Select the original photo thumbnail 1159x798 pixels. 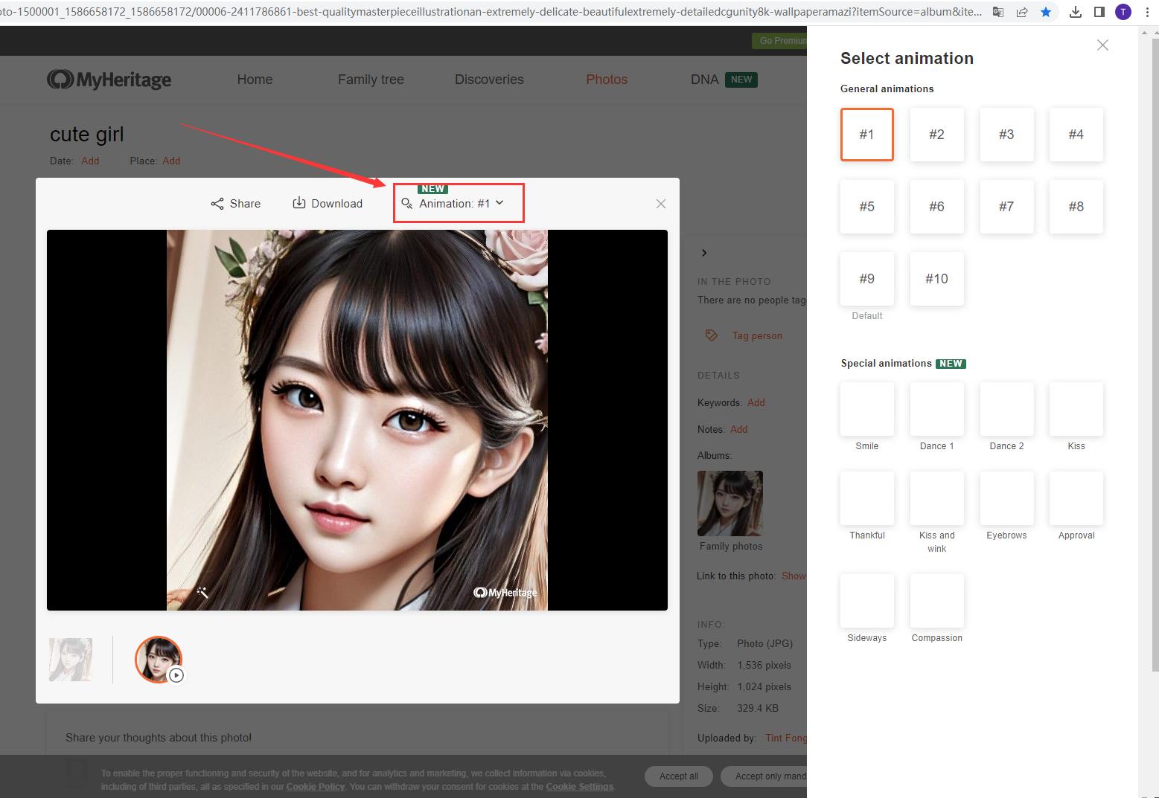point(71,659)
